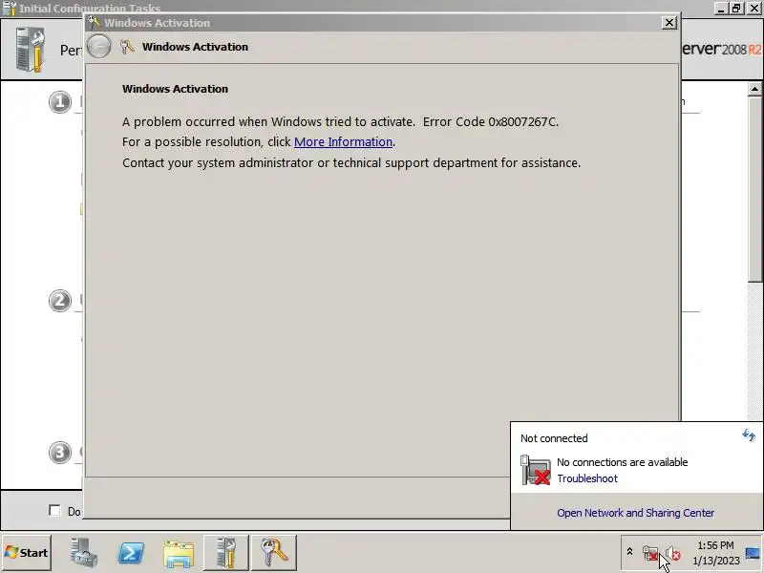This screenshot has height=573, width=764.
Task: Click the step 1 number badge
Action: click(59, 102)
